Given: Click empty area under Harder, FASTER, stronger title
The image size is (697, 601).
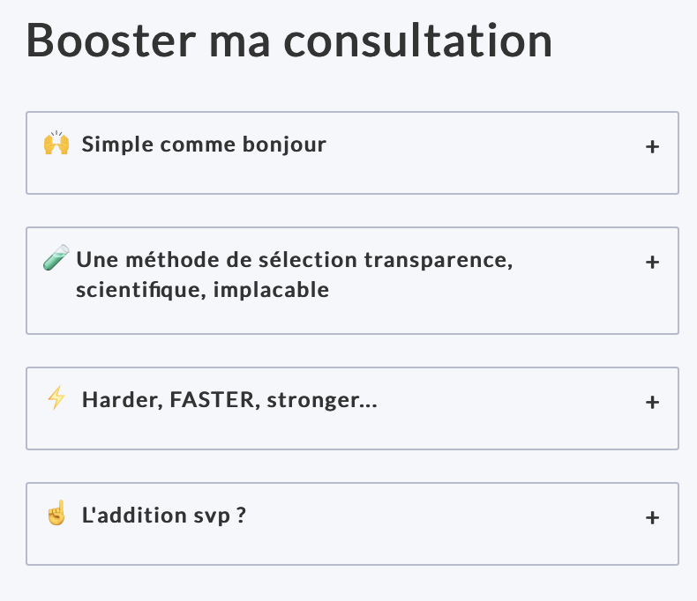Looking at the screenshot, I should [352, 433].
